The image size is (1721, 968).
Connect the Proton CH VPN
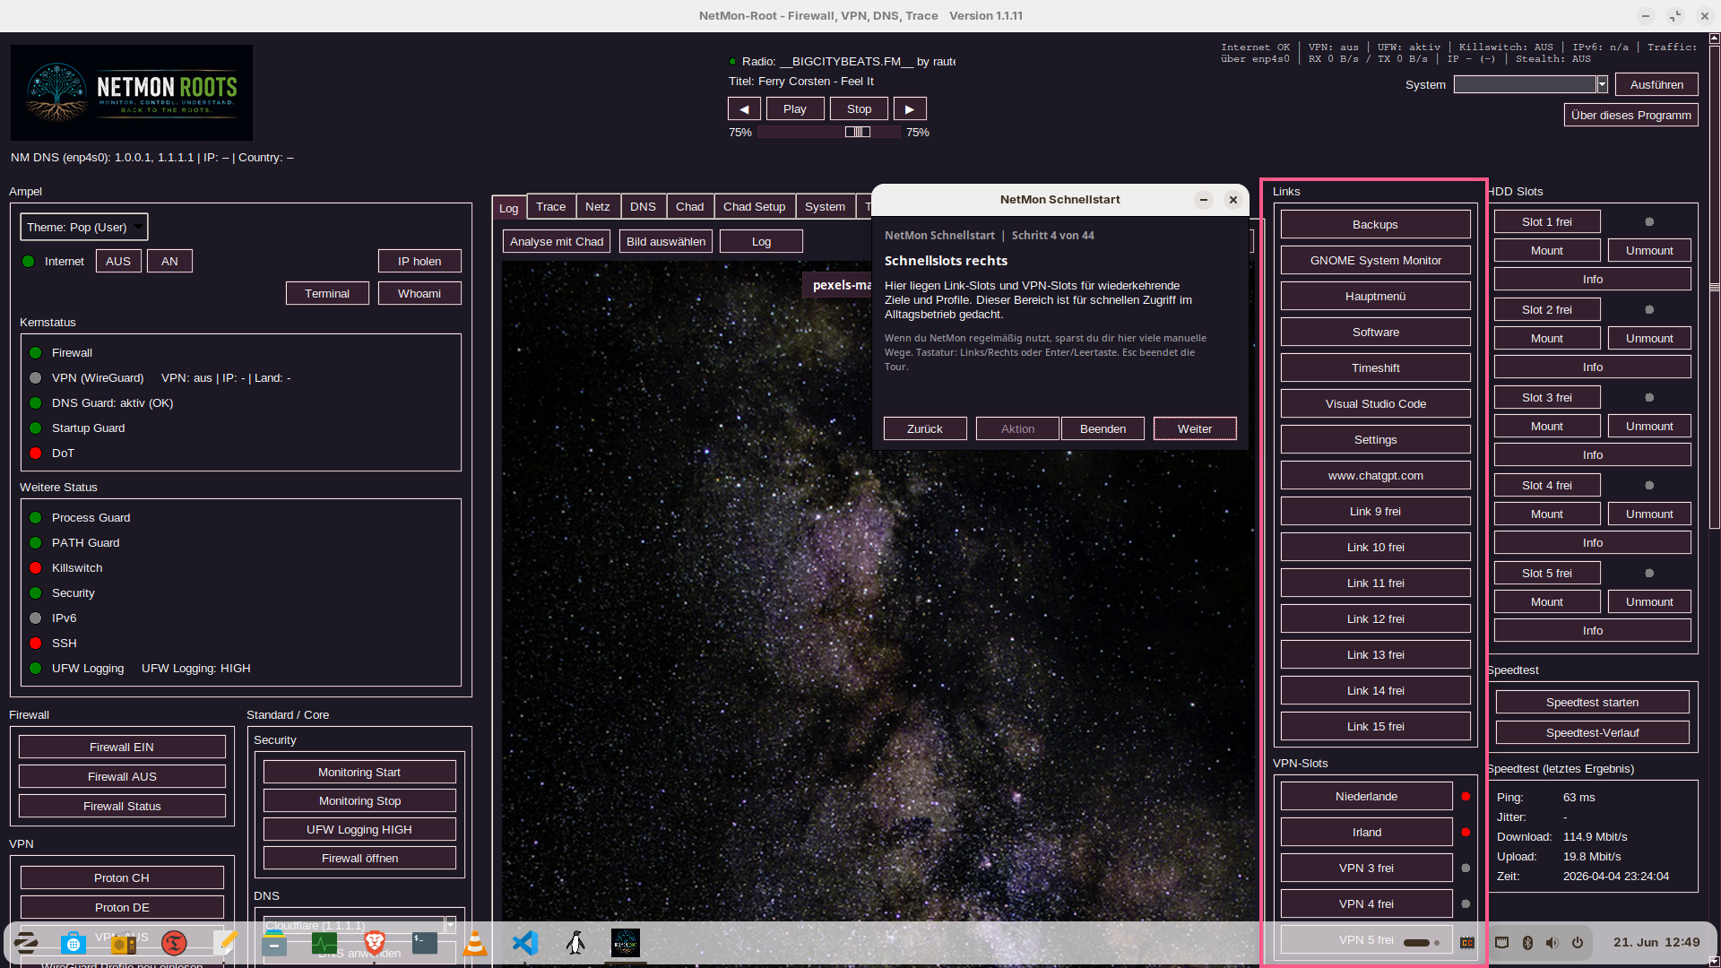pos(122,878)
